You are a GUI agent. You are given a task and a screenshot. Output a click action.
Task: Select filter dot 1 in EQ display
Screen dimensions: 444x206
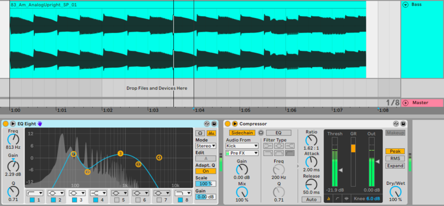pos(74,154)
